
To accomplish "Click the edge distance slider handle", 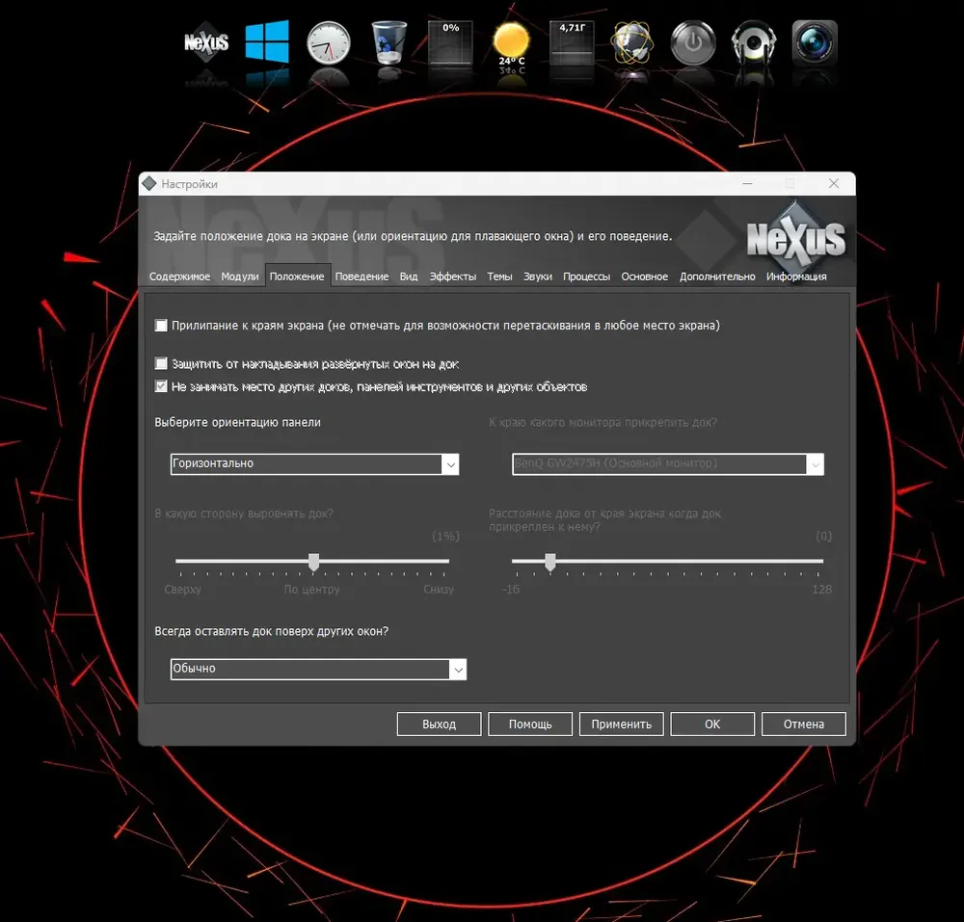I will 550,562.
